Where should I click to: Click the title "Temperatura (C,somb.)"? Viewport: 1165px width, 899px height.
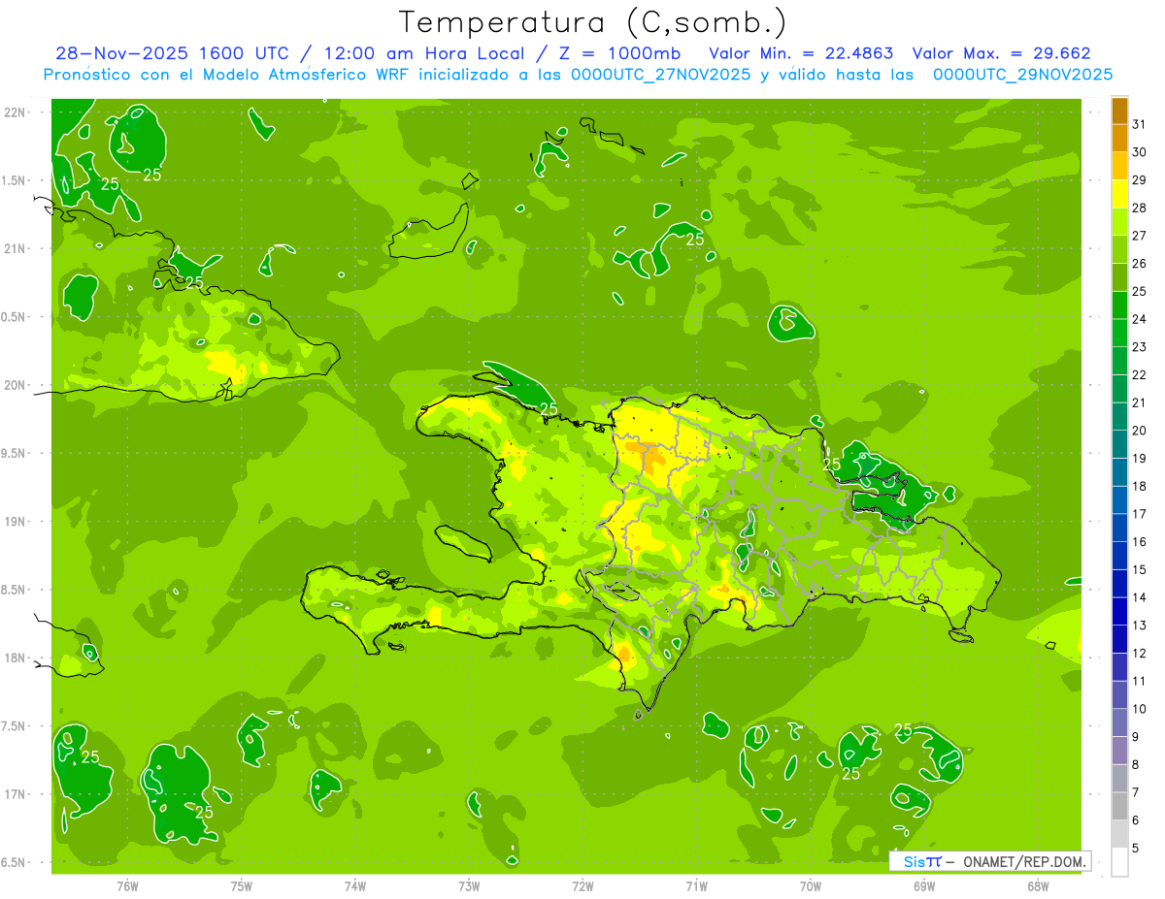592,22
